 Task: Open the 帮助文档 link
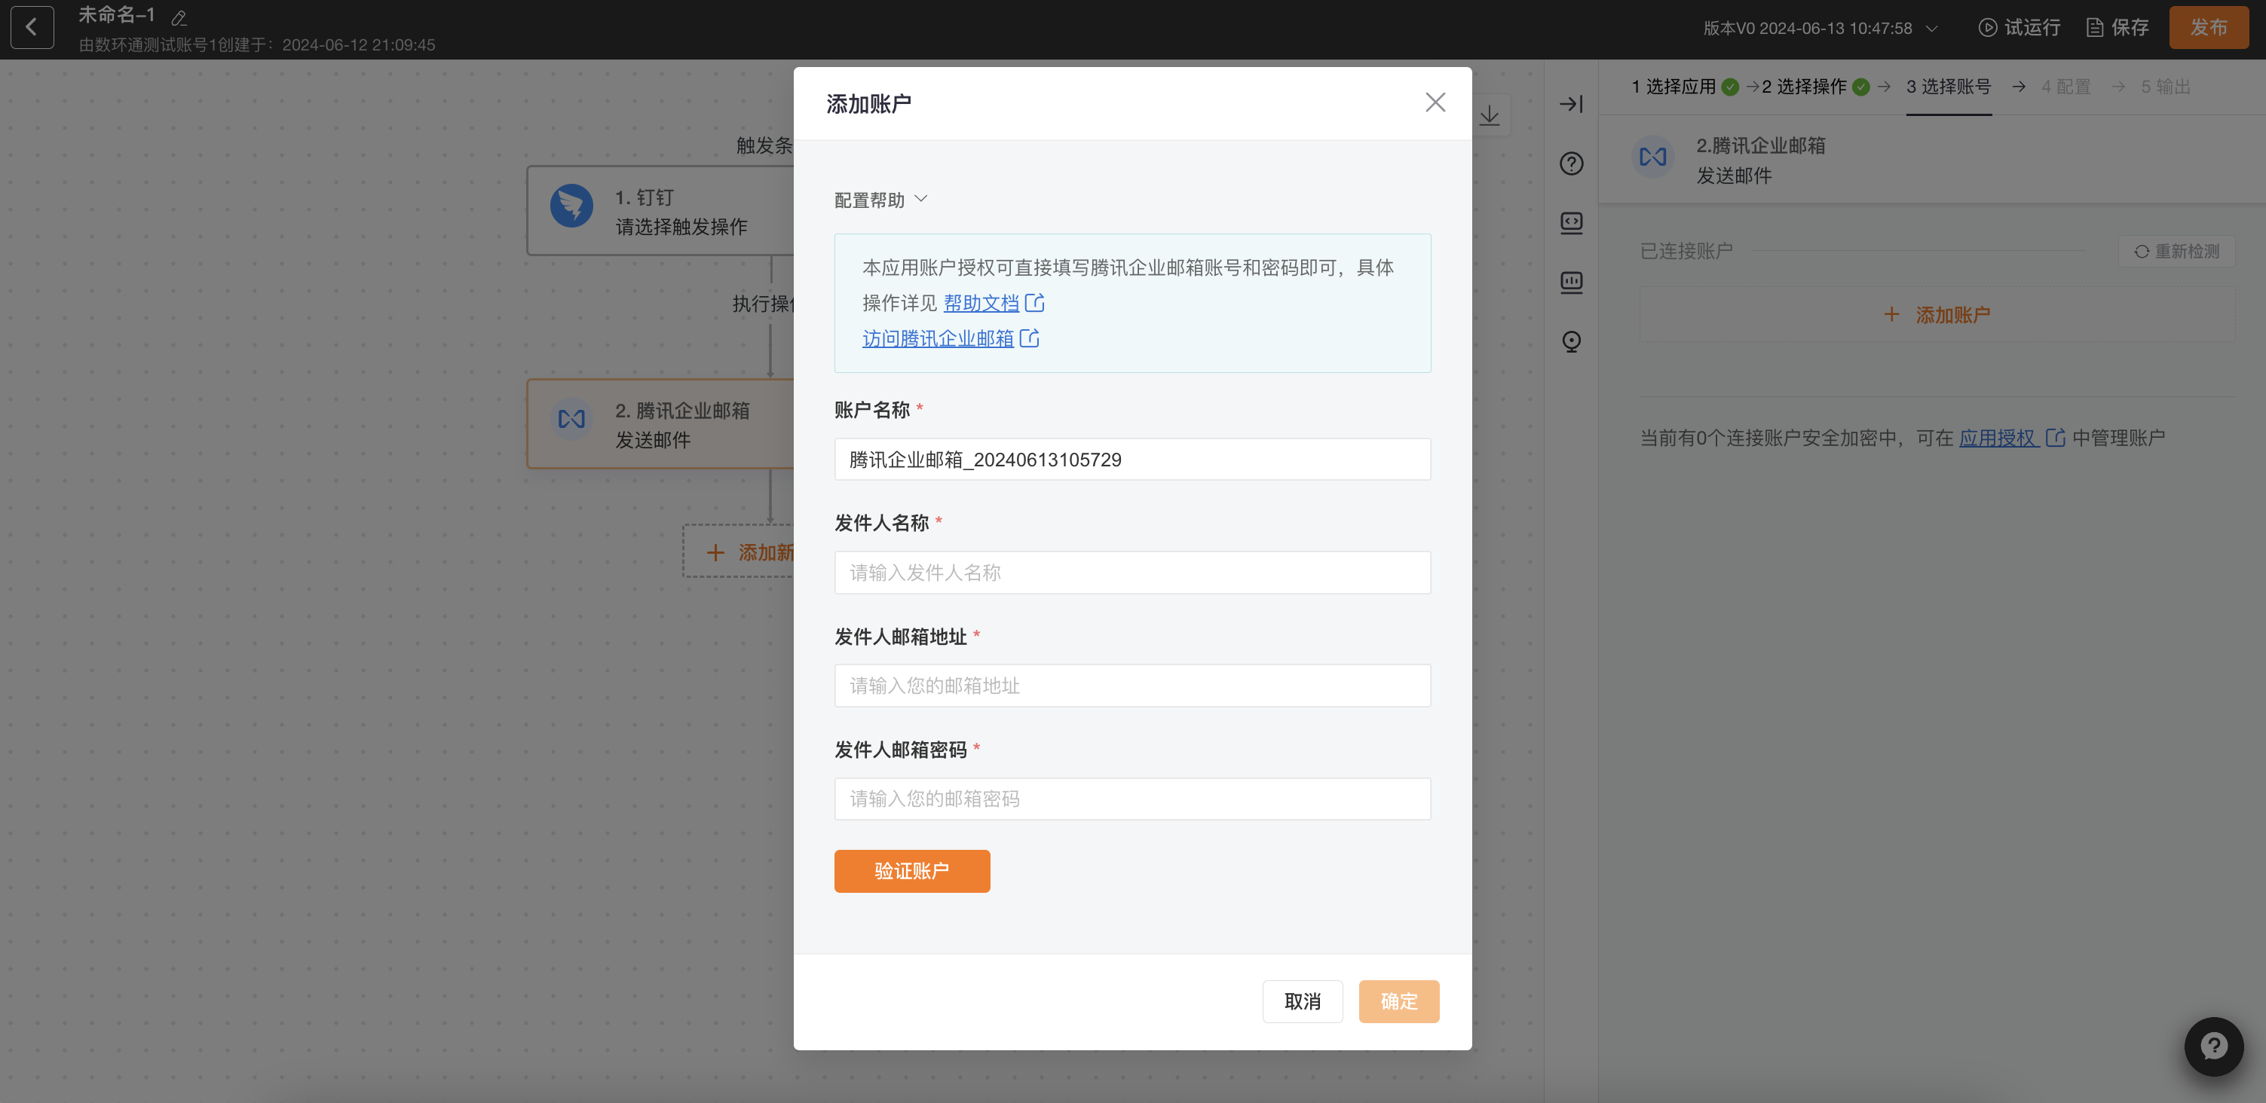click(x=981, y=303)
